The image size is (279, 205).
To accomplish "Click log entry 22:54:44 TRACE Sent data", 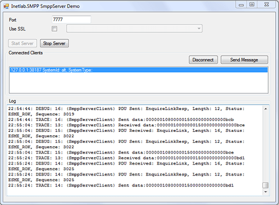I will pos(121,119).
